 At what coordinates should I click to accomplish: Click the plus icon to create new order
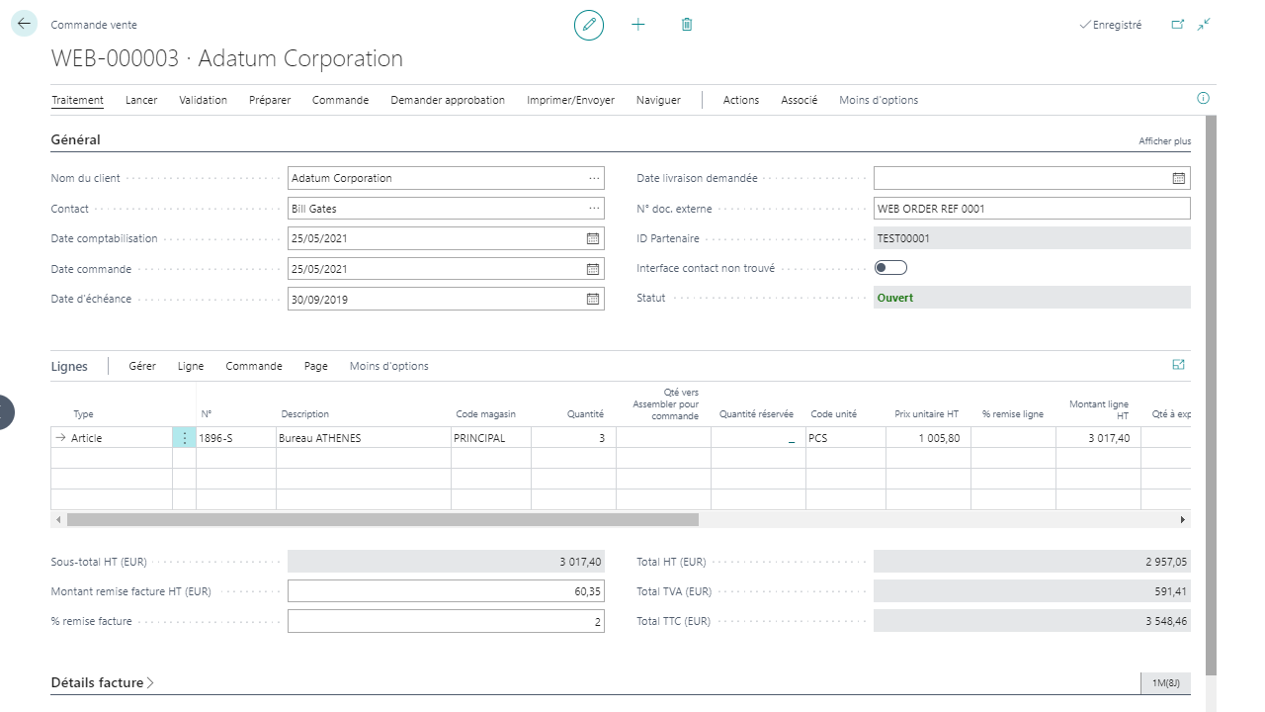pyautogui.click(x=638, y=25)
